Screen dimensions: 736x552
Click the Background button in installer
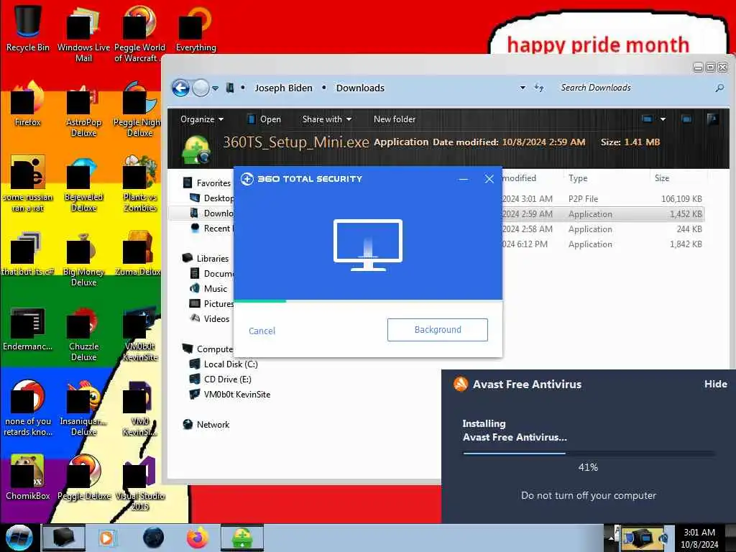pos(438,330)
